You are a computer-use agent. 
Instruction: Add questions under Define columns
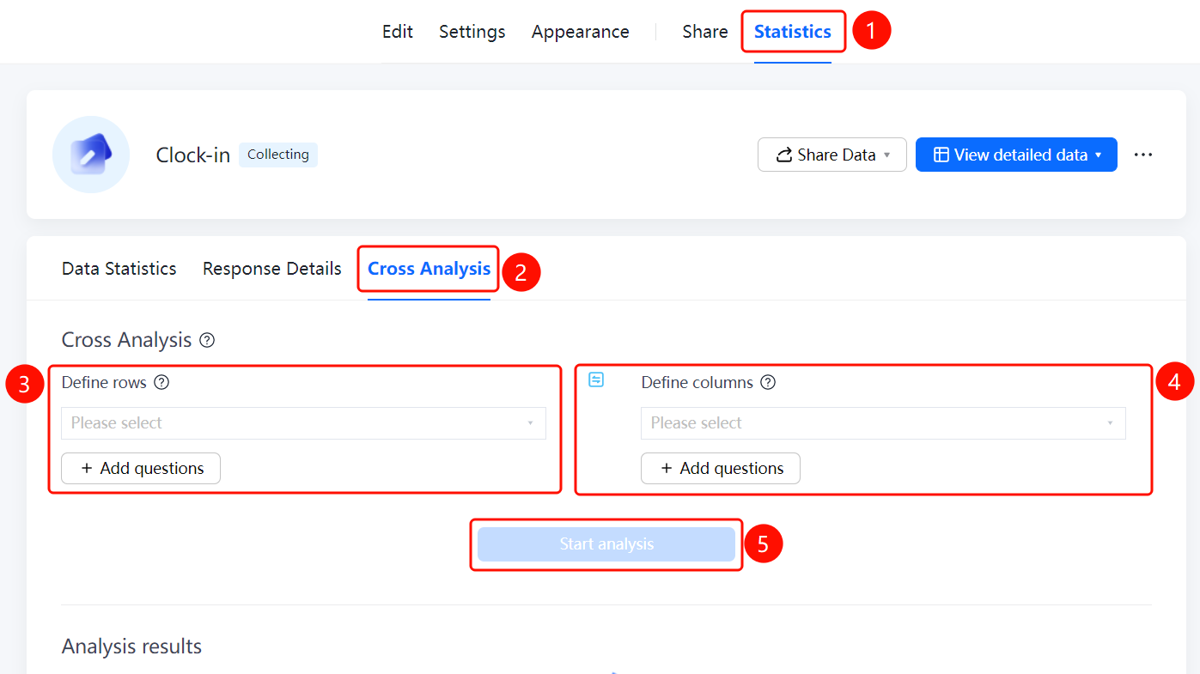721,469
